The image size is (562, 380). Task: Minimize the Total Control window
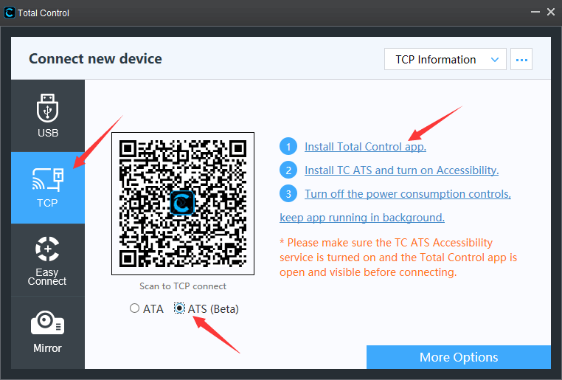(535, 13)
